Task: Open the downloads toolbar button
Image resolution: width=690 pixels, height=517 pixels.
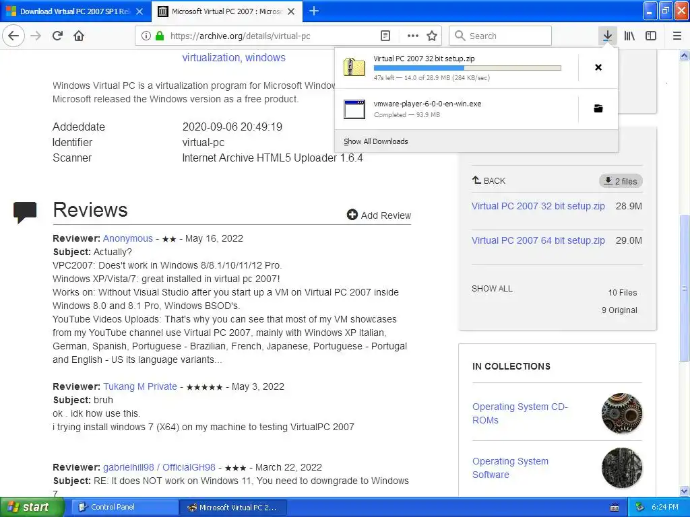Action: (x=607, y=36)
